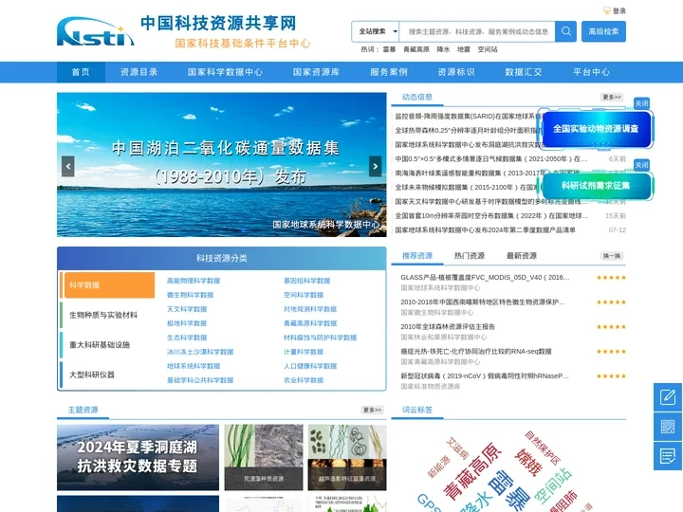Focus the search keyword input field

point(477,31)
